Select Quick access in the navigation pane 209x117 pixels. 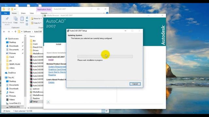(13, 39)
